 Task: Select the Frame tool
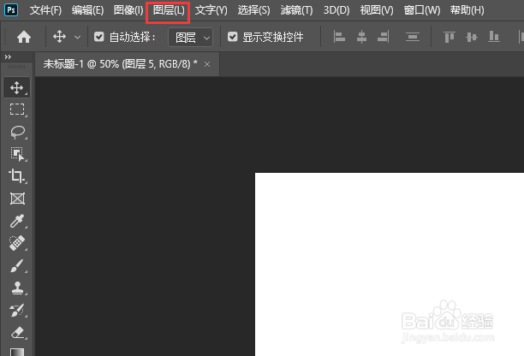[17, 199]
